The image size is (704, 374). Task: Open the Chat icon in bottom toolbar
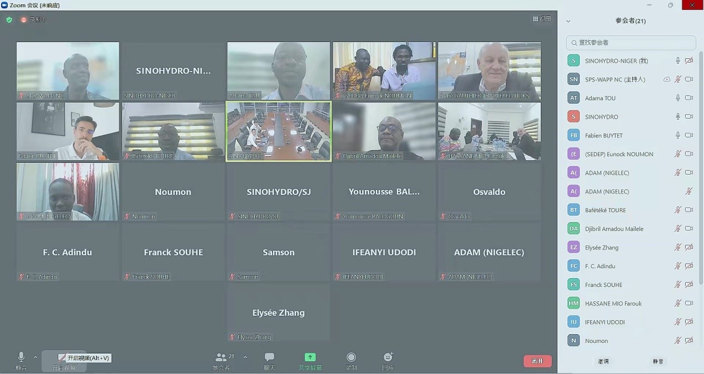point(269,357)
